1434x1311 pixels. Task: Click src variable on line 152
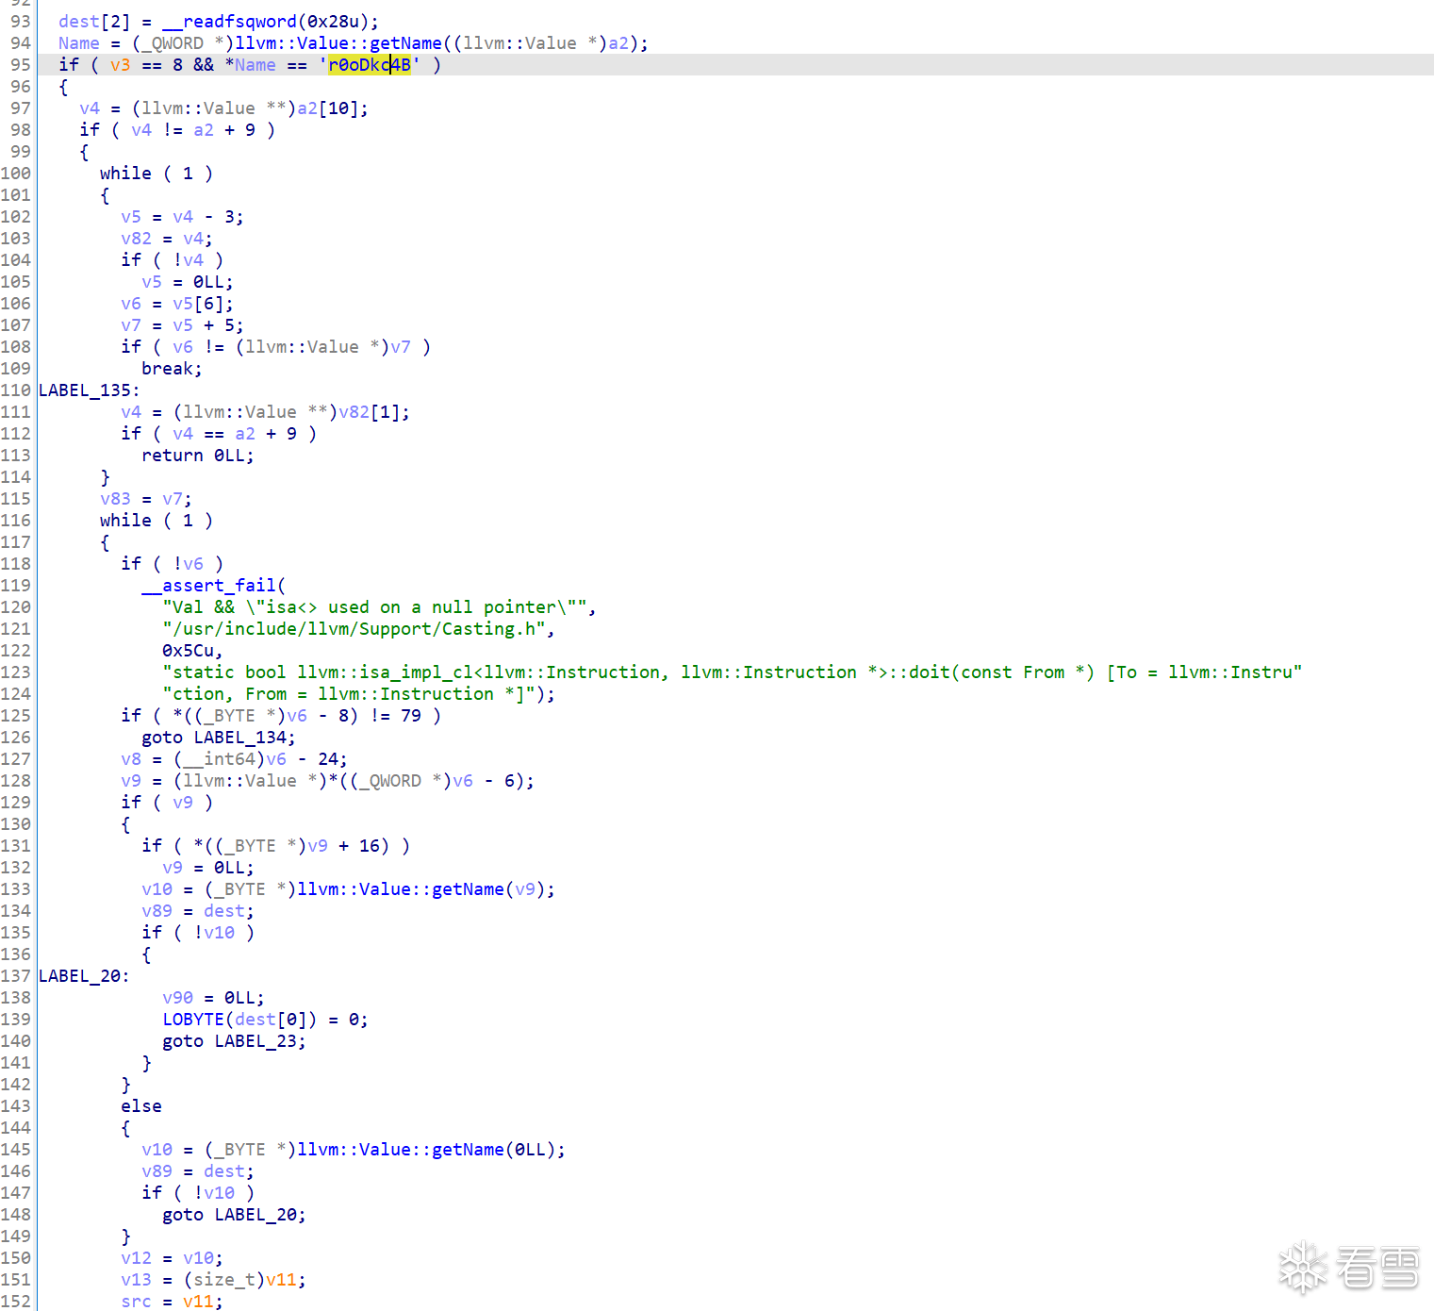[136, 1302]
